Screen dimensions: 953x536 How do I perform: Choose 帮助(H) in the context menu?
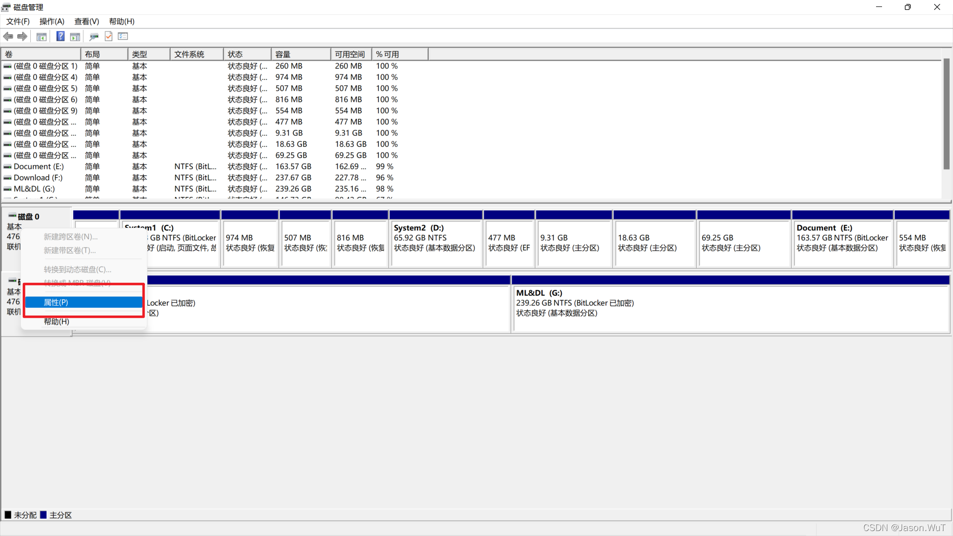click(x=84, y=322)
